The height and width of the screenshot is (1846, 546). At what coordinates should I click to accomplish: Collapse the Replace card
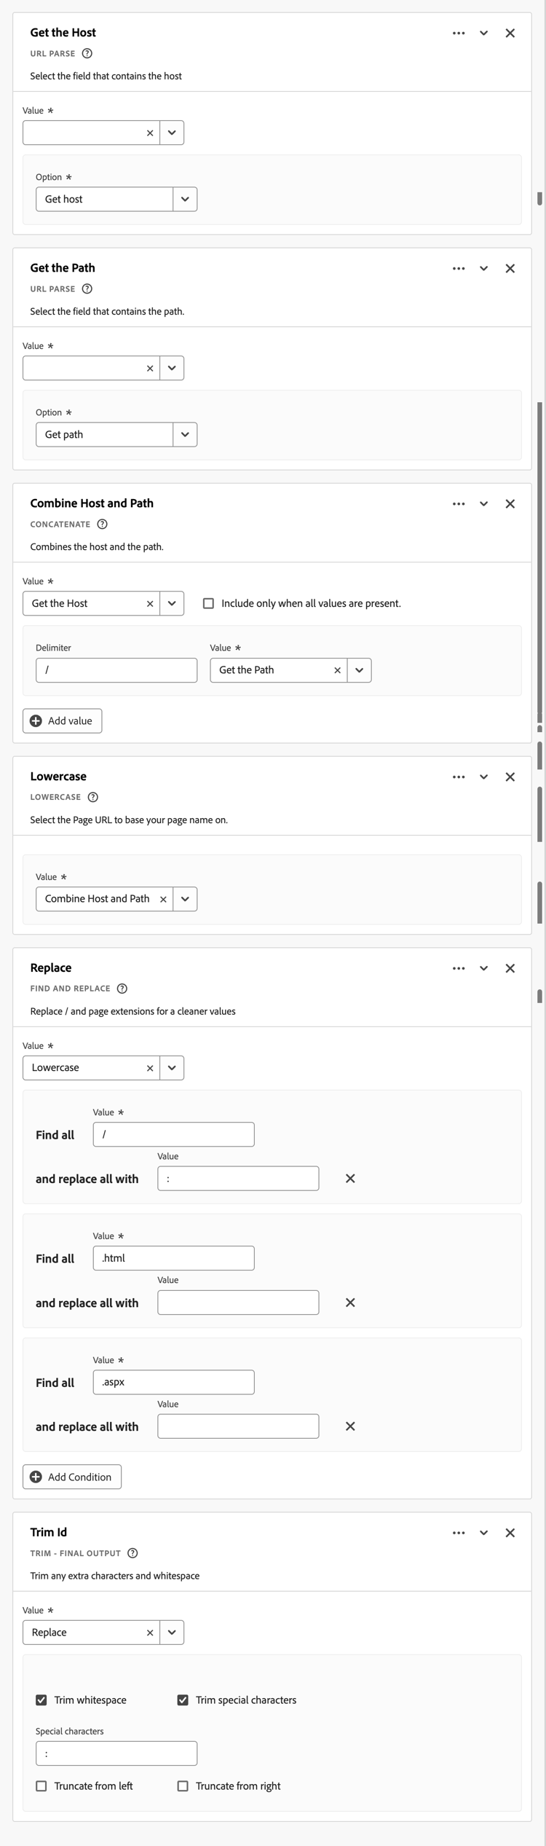click(483, 968)
